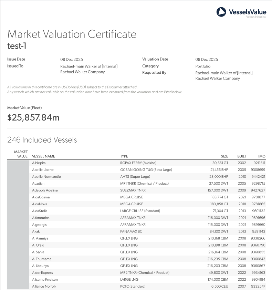Select the AidaCosma MEGA CRUISE row
Screen dimensions: 272x290
click(137, 197)
